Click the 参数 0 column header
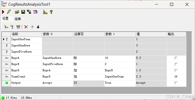Image resolution: width=195 pixels, height=100 pixels. [57, 34]
